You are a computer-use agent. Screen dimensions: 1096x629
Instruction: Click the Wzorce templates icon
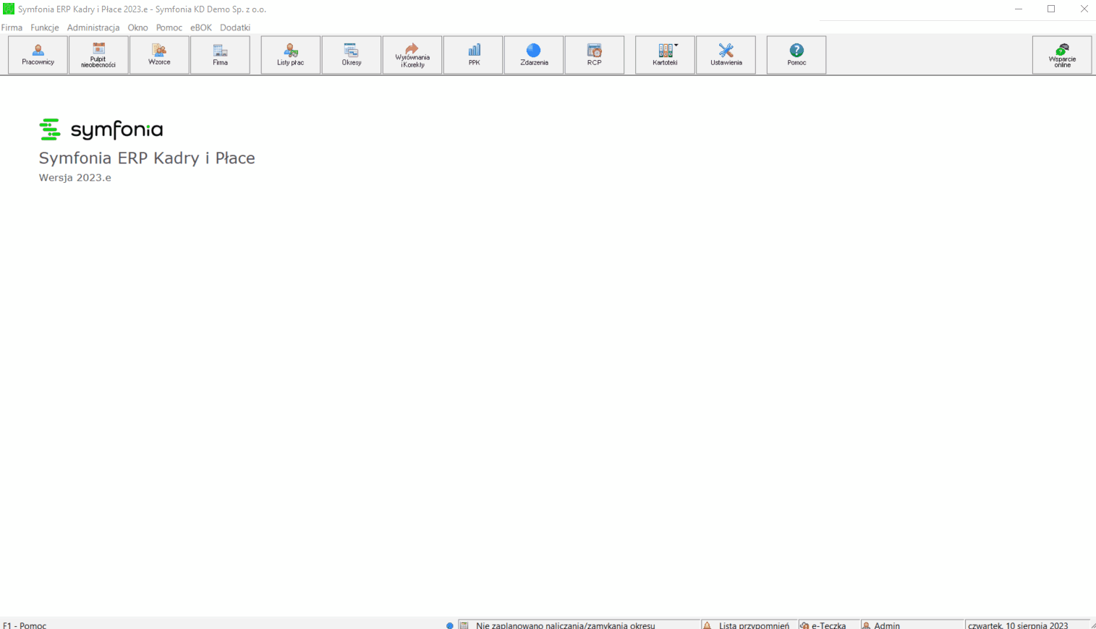[x=159, y=55]
